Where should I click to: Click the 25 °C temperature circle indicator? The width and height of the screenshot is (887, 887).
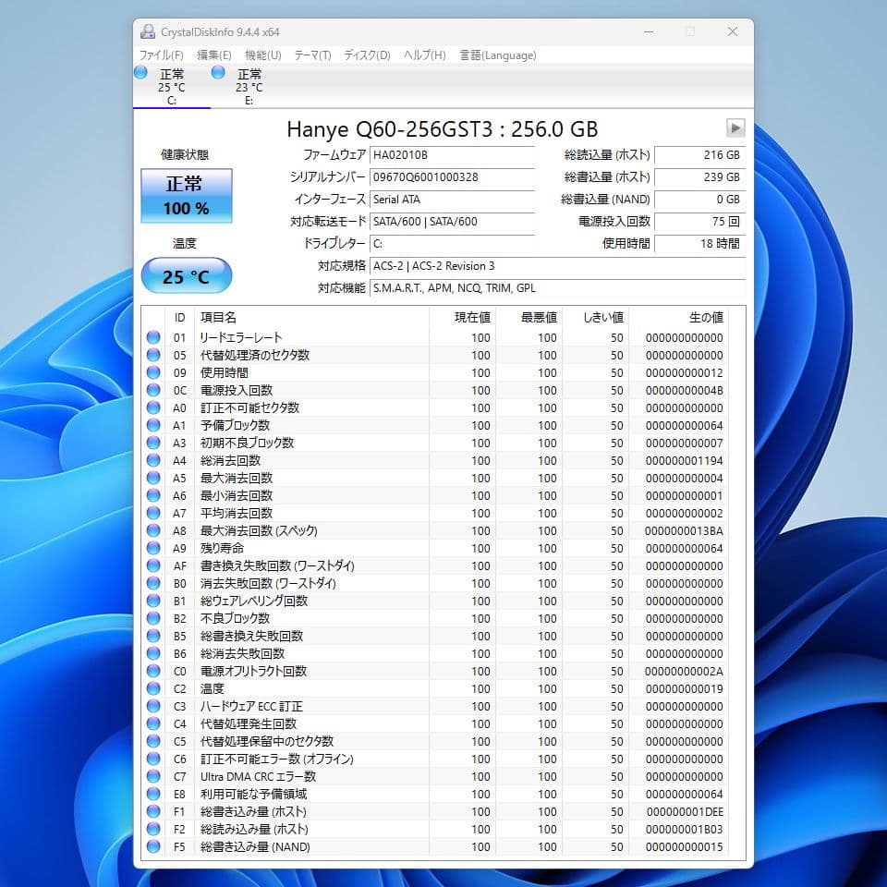186,275
